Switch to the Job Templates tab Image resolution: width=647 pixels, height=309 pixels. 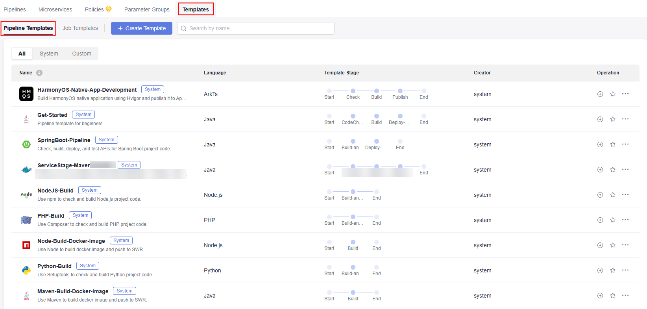coord(80,28)
